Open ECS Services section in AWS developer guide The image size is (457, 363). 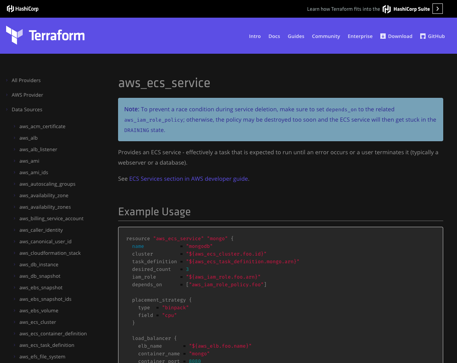[189, 178]
